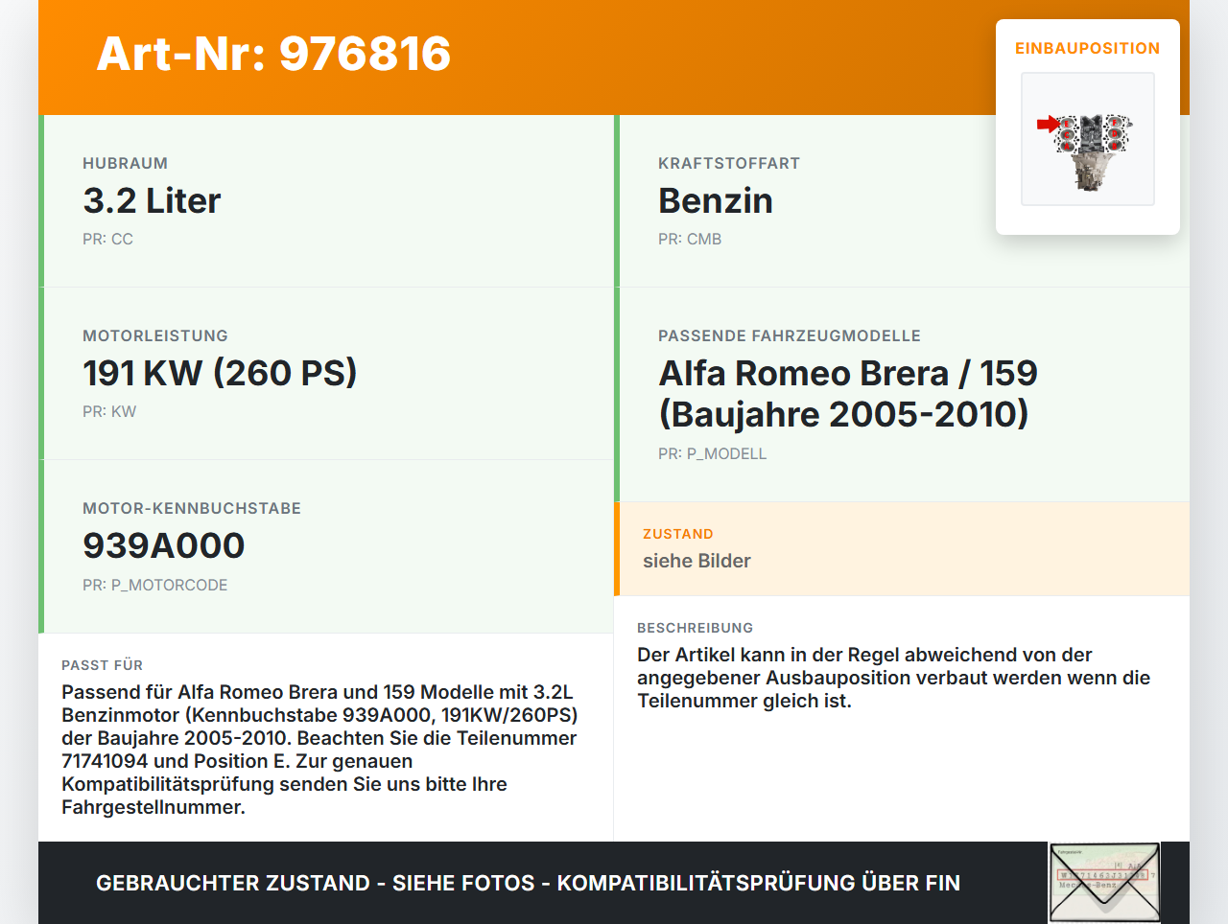Image resolution: width=1228 pixels, height=924 pixels.
Task: Click the orange ZUSTAND heading
Action: coord(677,534)
